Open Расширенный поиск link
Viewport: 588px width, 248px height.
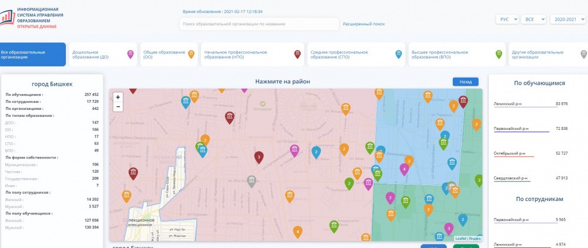[364, 24]
